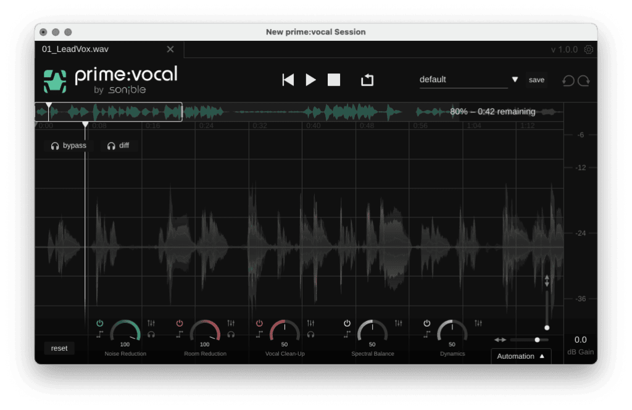
Task: Click the playhead marker on the time ruler
Action: 85,125
